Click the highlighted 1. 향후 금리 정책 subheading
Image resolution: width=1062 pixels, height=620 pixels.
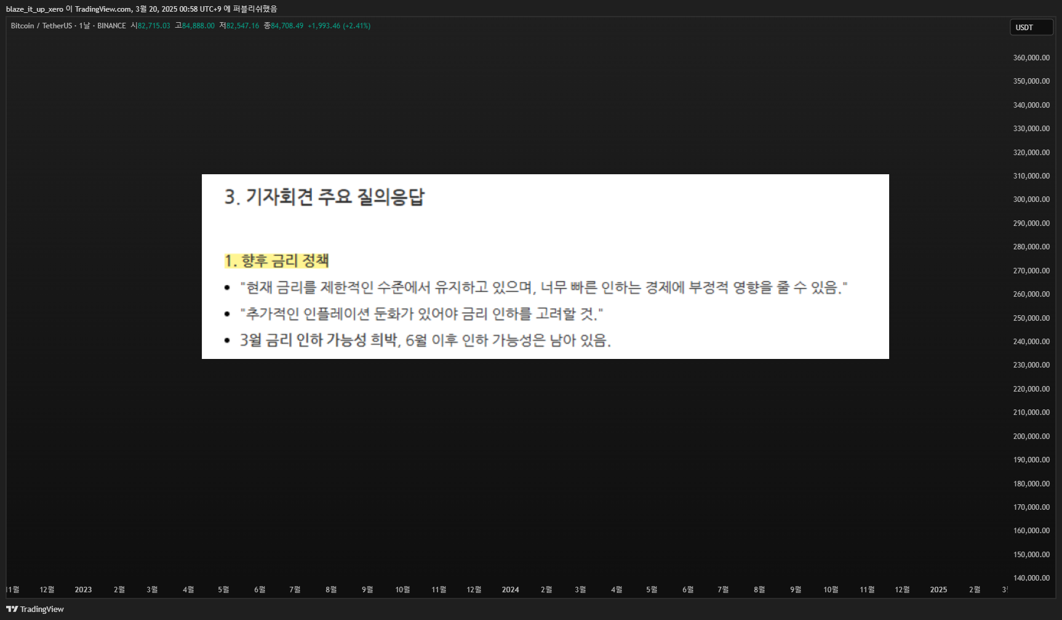pos(276,261)
